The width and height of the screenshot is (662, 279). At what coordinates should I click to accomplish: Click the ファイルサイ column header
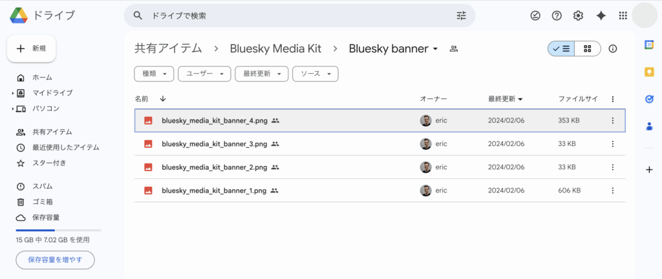coord(578,99)
